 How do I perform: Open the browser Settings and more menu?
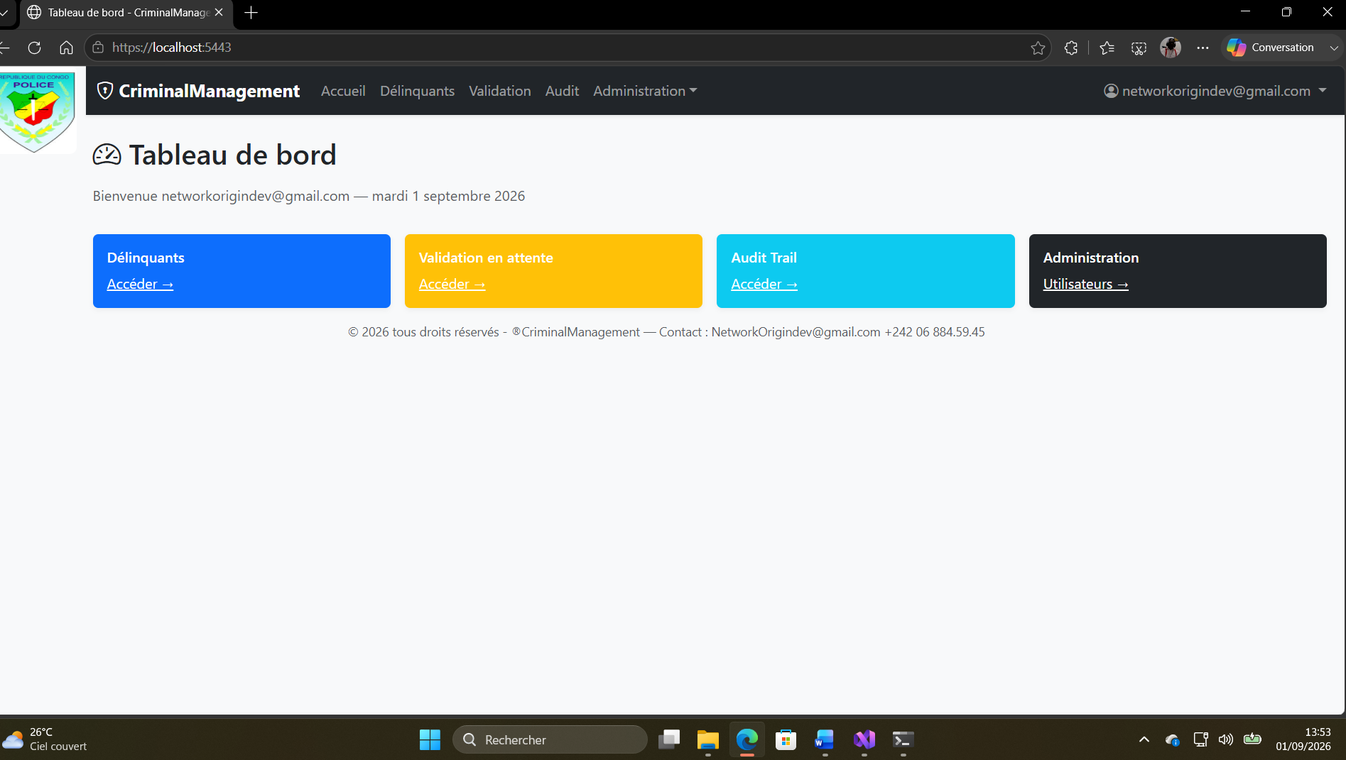coord(1203,48)
